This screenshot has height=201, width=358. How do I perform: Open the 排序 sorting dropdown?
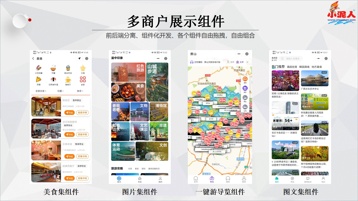coord(80,91)
